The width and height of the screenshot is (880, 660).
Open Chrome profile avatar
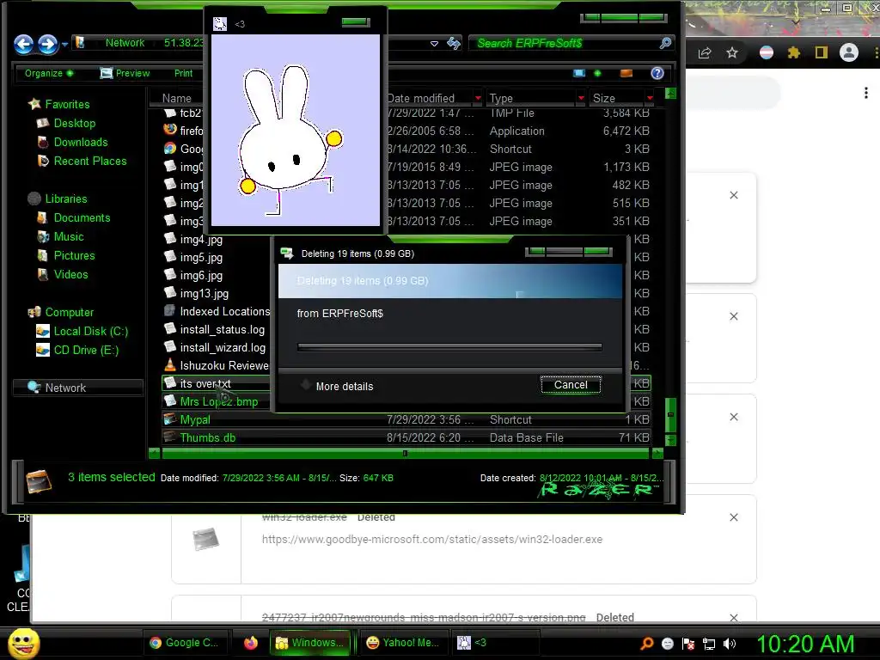848,52
